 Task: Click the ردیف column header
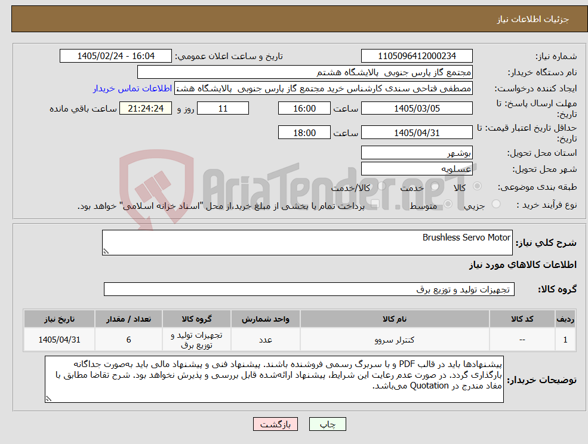tap(565, 319)
